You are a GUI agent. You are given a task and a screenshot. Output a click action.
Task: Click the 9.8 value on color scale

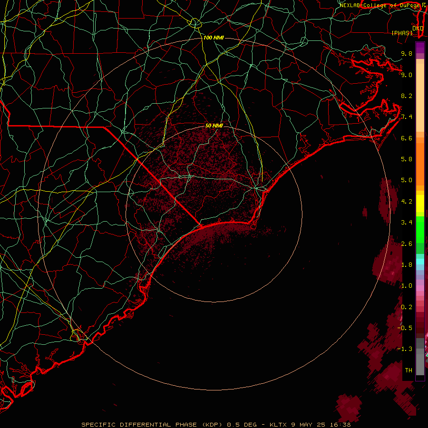click(407, 53)
